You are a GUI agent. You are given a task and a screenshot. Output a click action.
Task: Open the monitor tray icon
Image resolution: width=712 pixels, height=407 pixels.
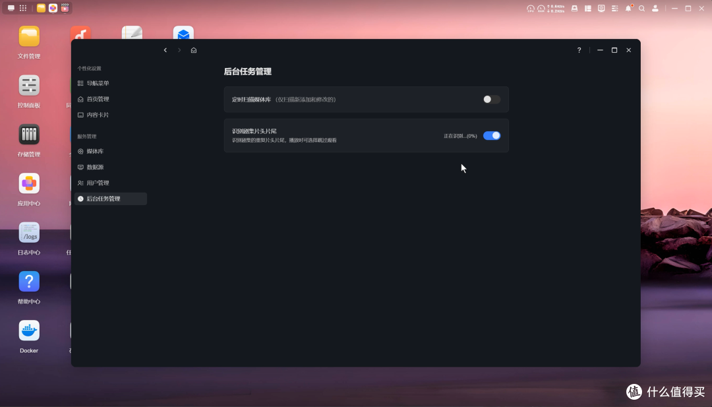coord(601,8)
